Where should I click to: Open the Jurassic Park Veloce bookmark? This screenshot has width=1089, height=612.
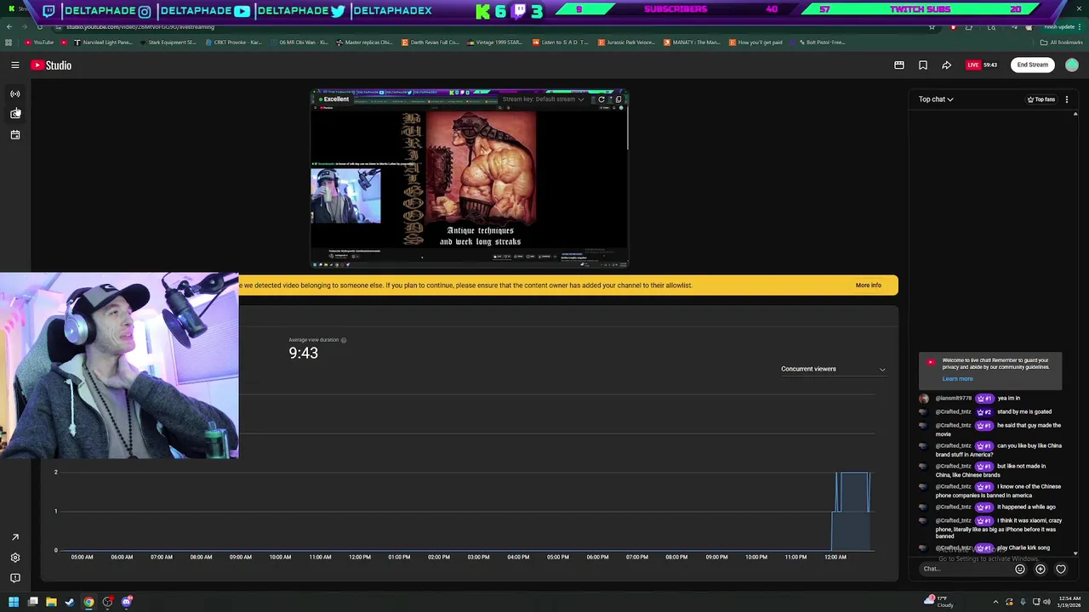point(626,42)
